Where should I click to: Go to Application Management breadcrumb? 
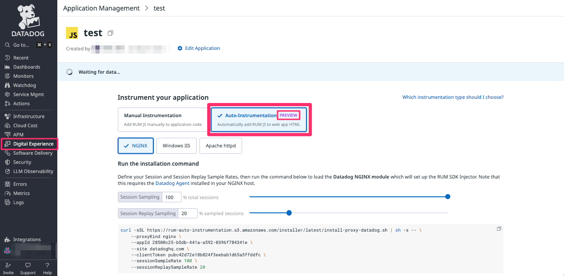coord(101,8)
